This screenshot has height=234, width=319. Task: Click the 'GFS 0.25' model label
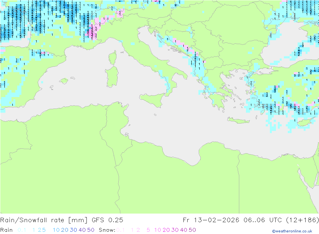pyautogui.click(x=108, y=220)
